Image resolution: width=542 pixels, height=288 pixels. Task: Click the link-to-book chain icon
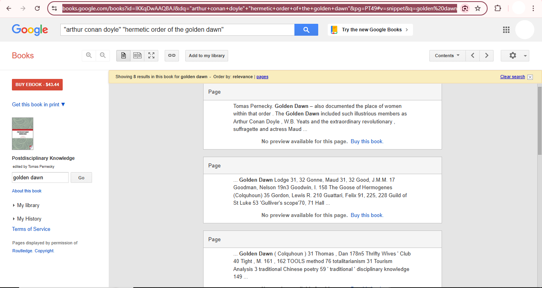click(172, 56)
